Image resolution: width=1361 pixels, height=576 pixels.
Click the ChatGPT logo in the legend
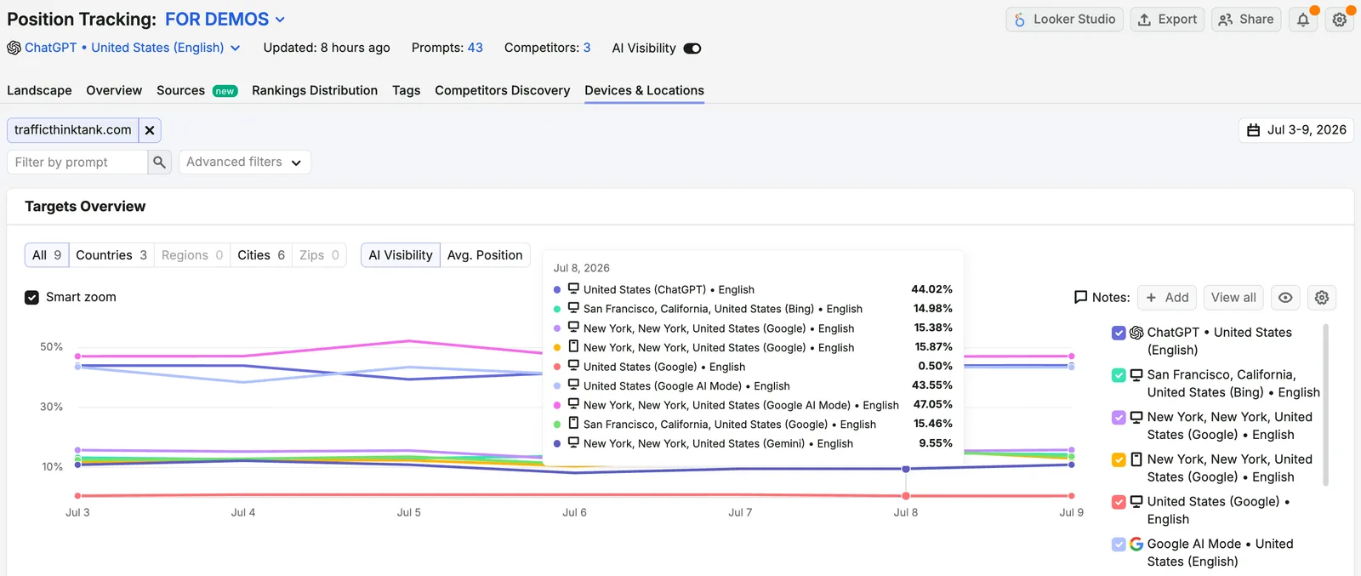coord(1136,333)
